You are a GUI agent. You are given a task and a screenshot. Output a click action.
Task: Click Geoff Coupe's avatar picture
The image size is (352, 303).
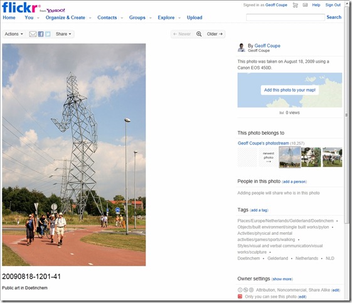(x=242, y=48)
